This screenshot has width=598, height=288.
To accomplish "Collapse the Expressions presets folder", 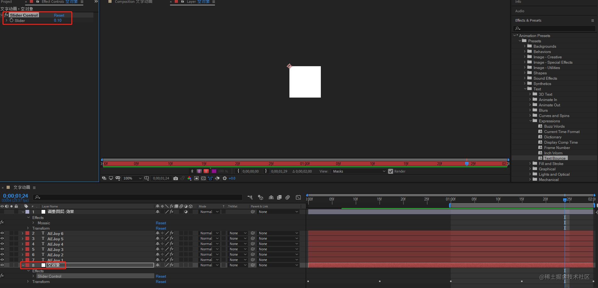I will [530, 121].
